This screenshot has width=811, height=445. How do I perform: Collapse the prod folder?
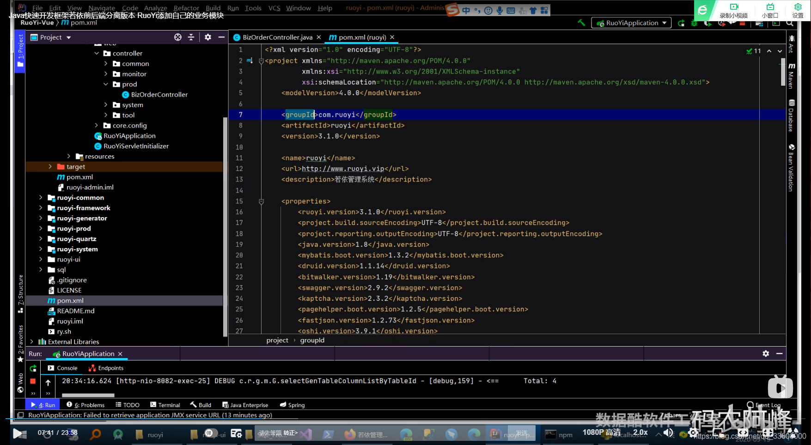click(x=106, y=84)
